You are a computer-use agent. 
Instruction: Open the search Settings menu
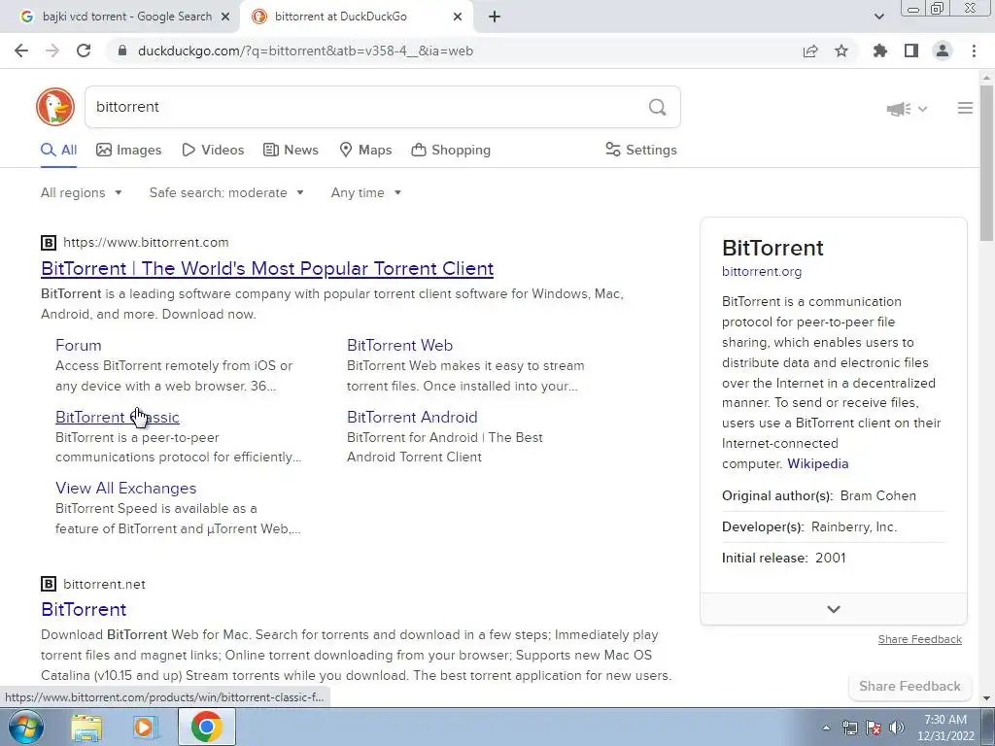click(641, 151)
